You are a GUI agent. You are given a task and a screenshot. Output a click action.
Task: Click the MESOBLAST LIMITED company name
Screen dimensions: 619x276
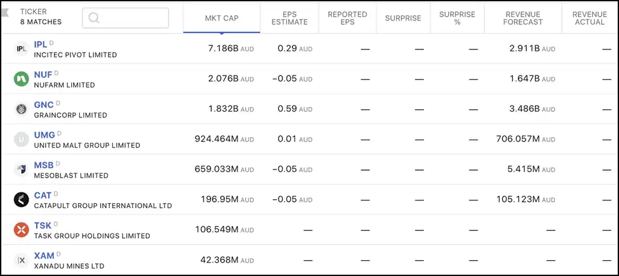pos(71,176)
